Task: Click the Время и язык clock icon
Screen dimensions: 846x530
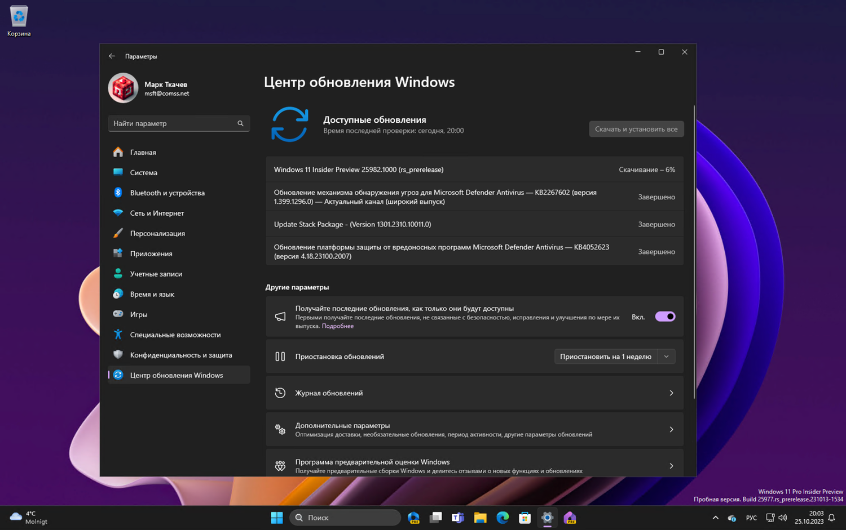Action: click(x=117, y=294)
